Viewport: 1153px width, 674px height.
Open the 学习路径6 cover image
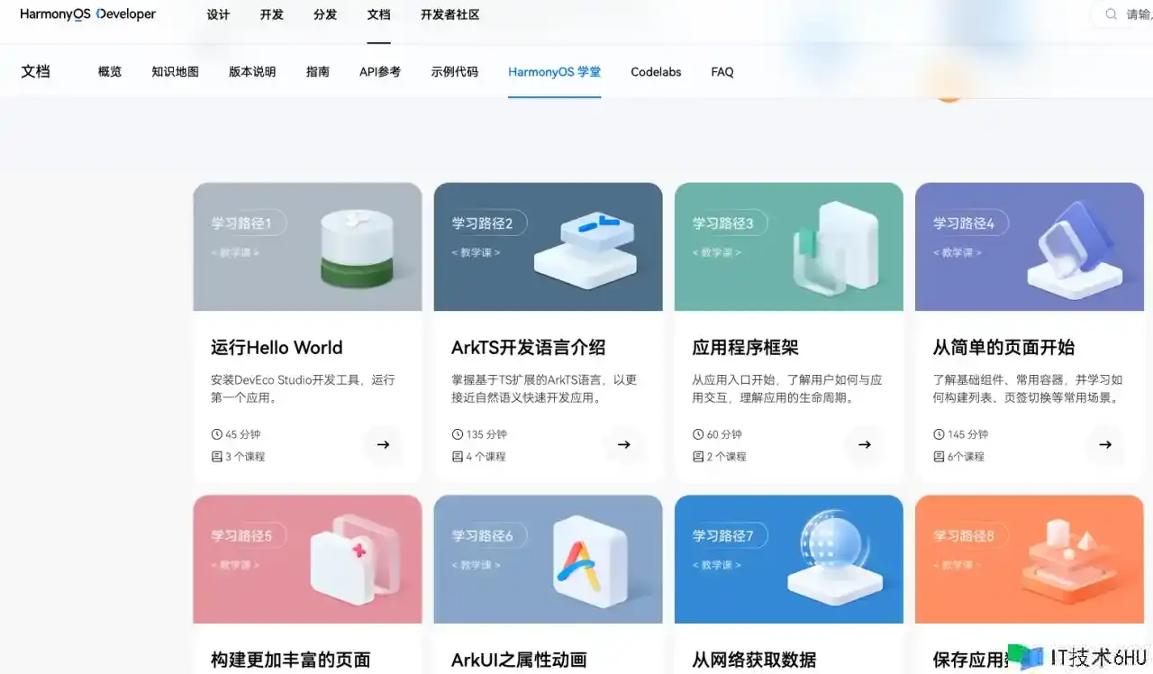coord(548,559)
